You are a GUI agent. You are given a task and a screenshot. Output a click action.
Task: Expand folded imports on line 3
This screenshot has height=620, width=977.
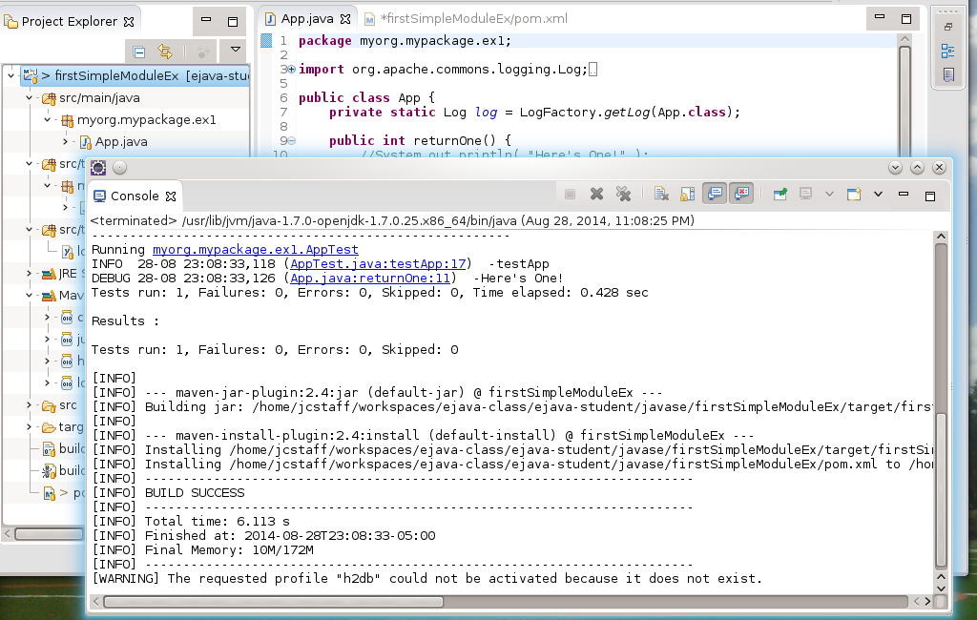coord(291,70)
